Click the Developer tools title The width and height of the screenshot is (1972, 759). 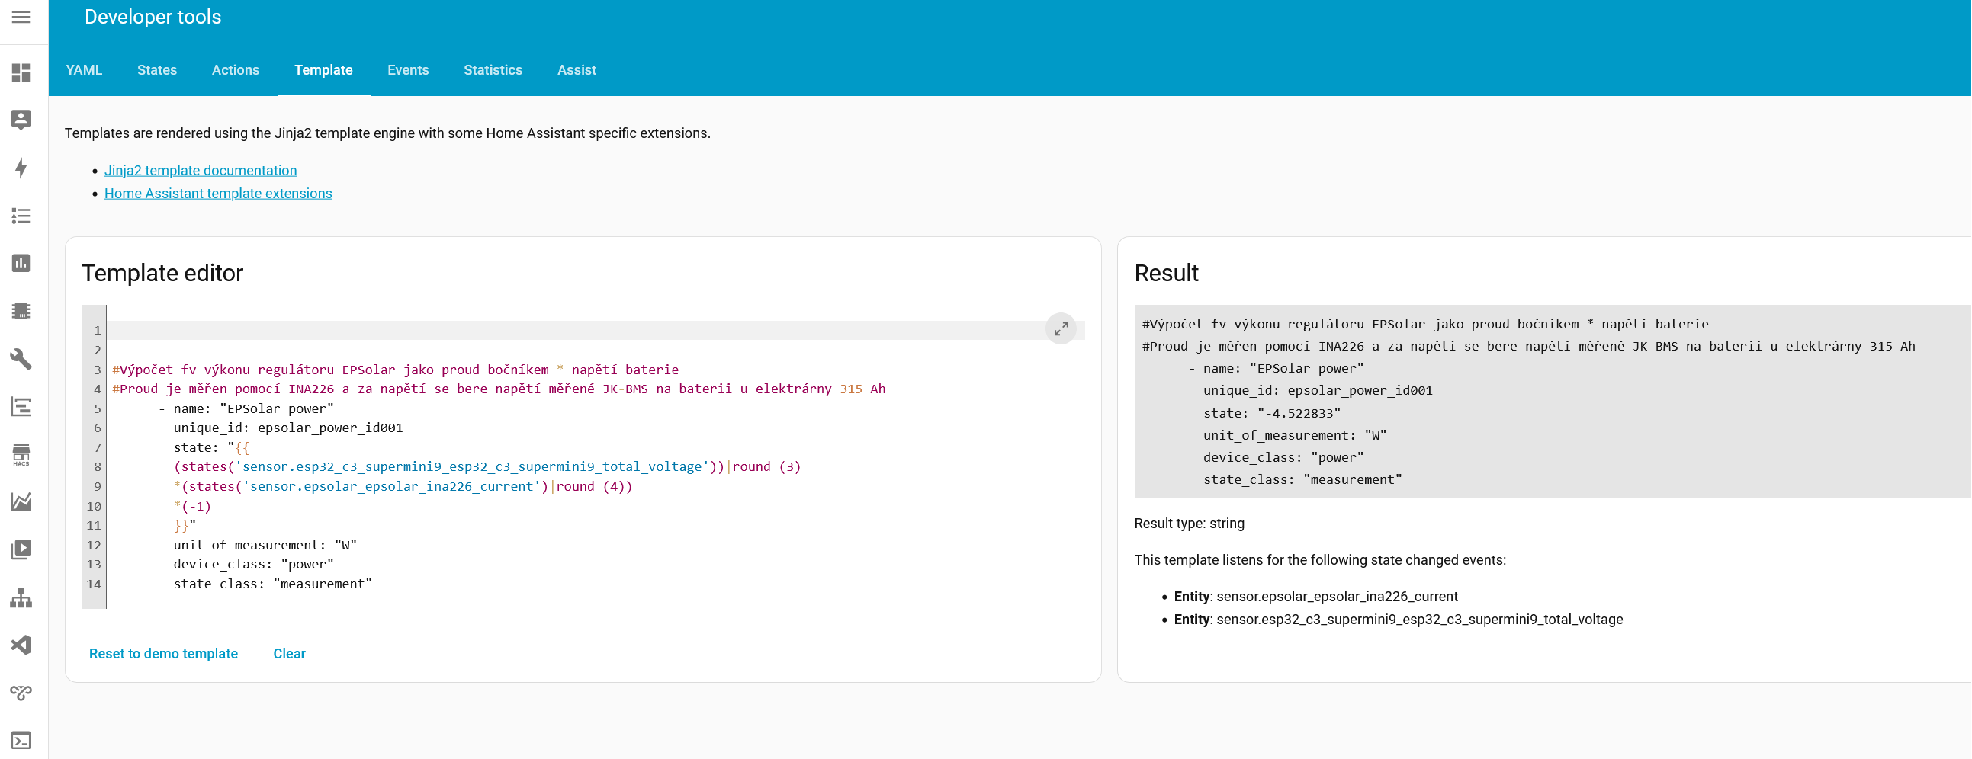point(153,17)
